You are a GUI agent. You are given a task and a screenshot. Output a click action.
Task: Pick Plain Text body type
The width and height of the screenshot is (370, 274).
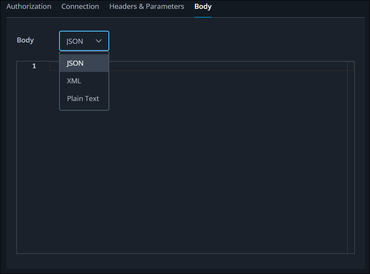point(83,98)
